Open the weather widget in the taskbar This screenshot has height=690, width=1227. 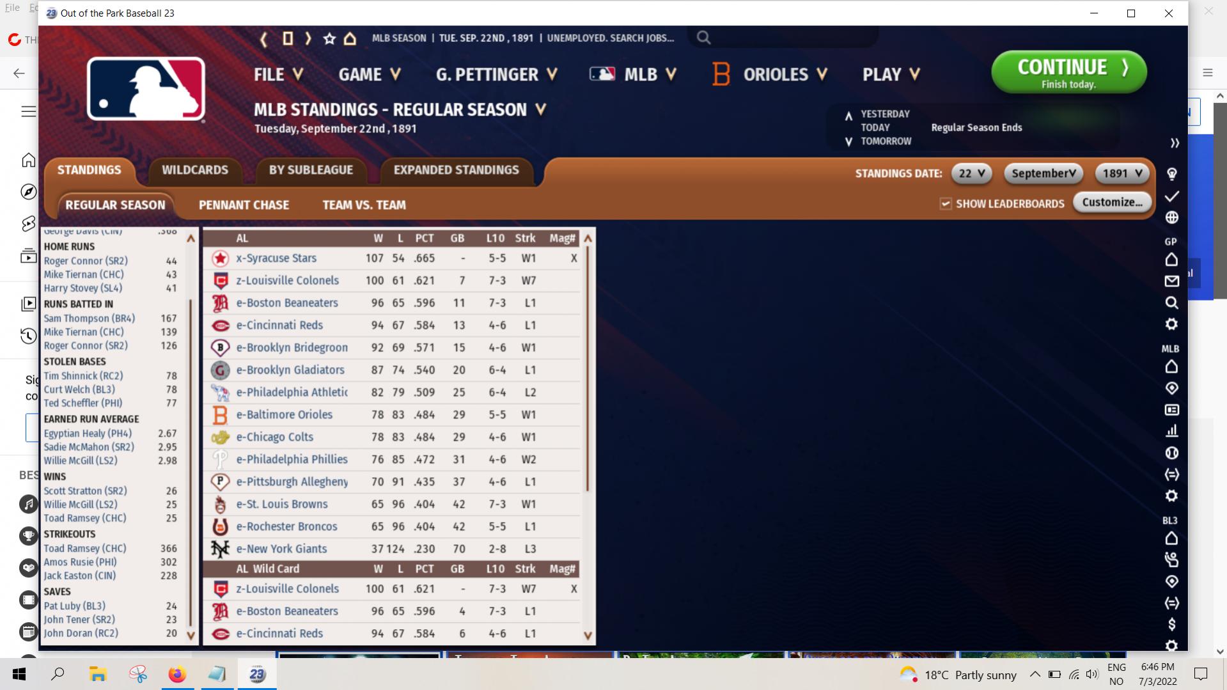click(x=958, y=675)
